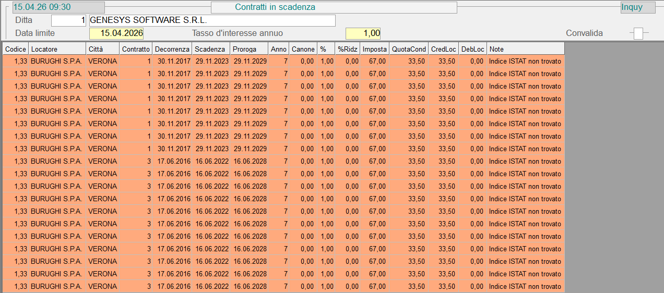The image size is (664, 293).
Task: Click the Note column header
Action: coord(526,49)
